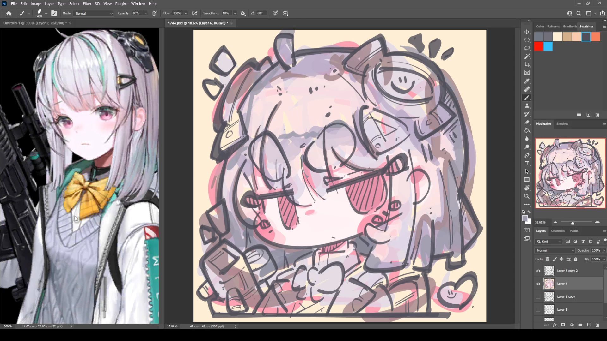Viewport: 607px width, 341px height.
Task: Show Layer 5 visibility
Action: [x=538, y=310]
